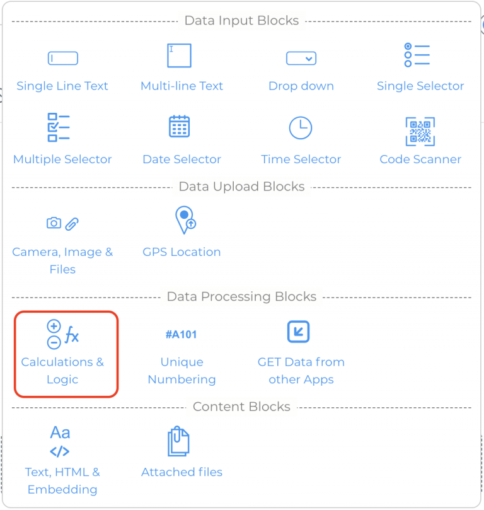Add the Unique Numbering #A101 icon

(x=181, y=334)
